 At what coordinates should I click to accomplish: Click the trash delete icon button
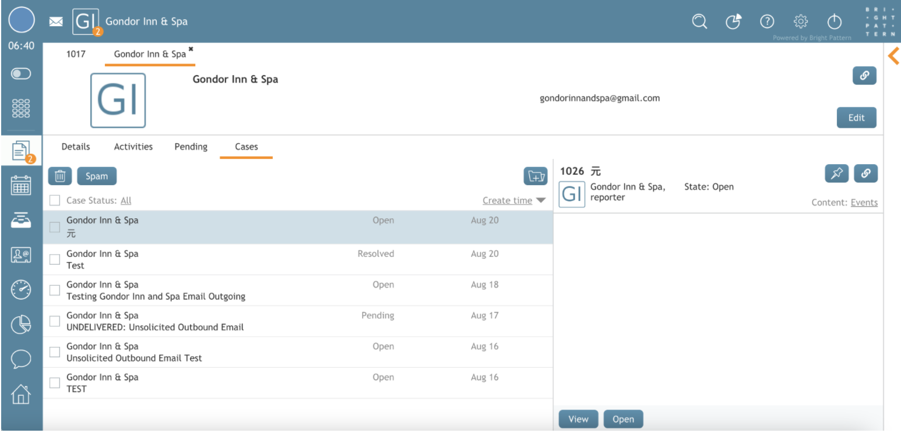[x=59, y=176]
